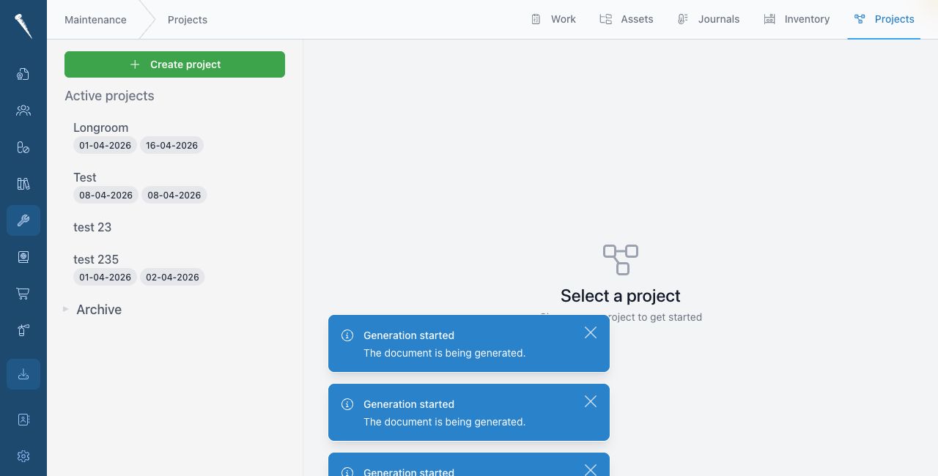
Task: Expand the Archive section
Action: click(x=92, y=310)
